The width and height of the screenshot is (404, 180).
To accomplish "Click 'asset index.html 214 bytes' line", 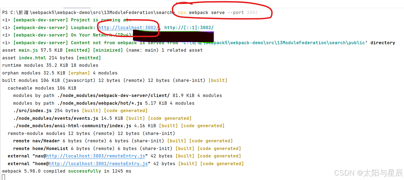I will click(52, 58).
